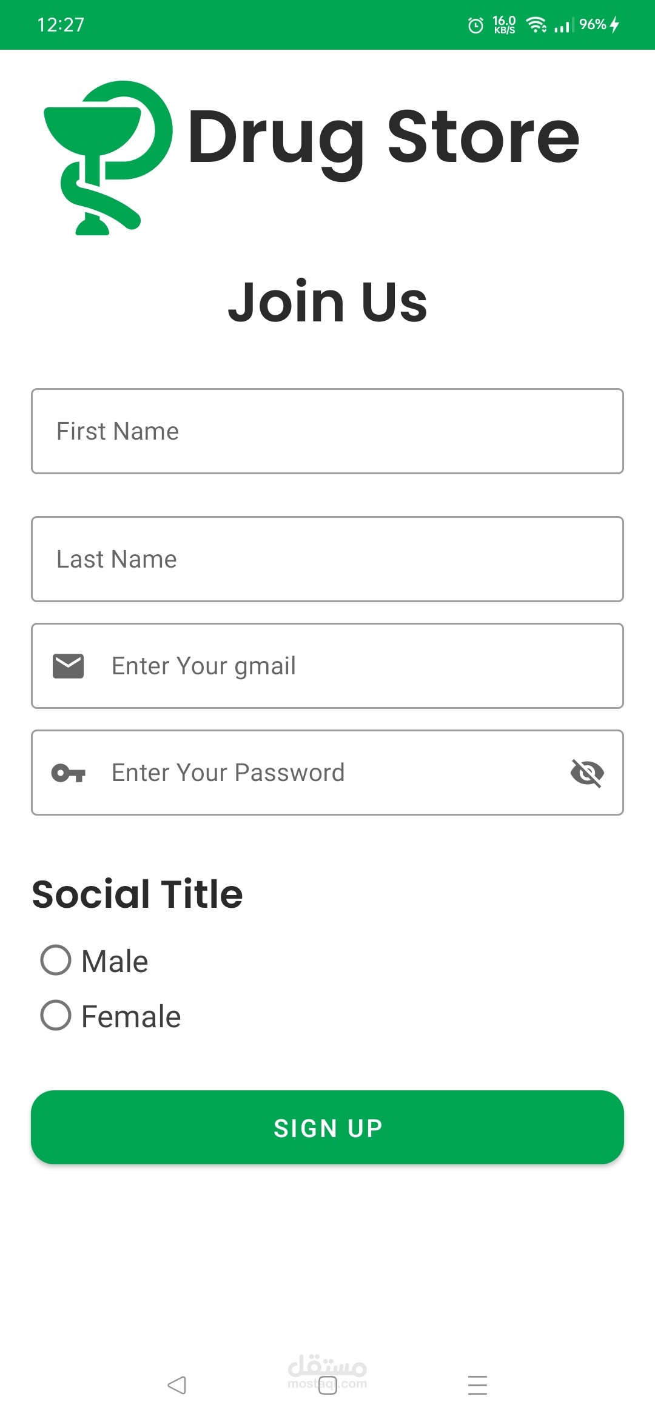Tap the Wi-Fi status icon
This screenshot has width=655, height=1419.
536,25
